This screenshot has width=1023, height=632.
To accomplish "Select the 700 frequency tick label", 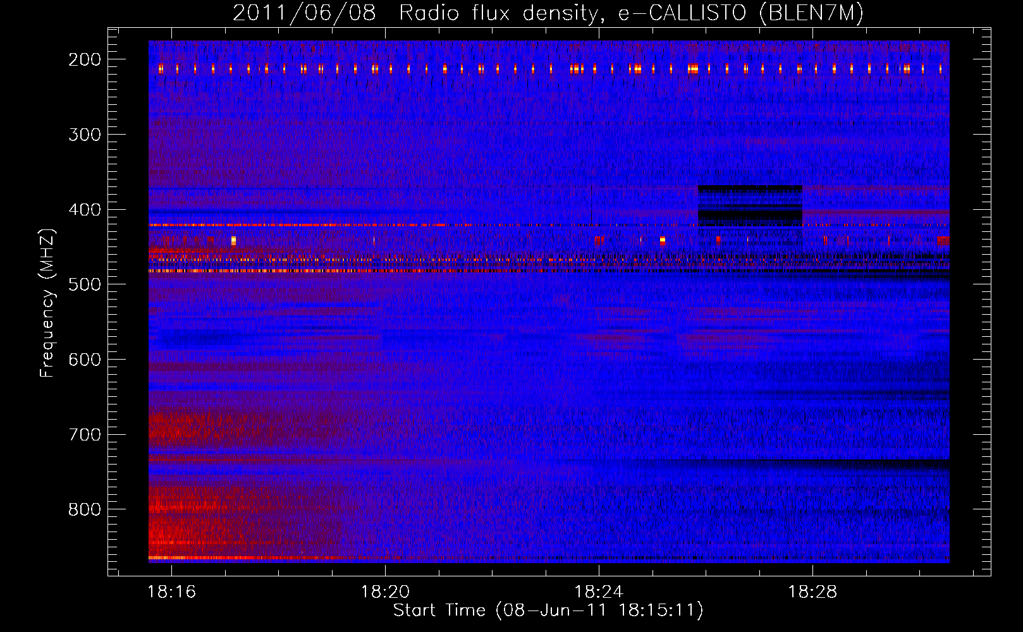I will (85, 435).
